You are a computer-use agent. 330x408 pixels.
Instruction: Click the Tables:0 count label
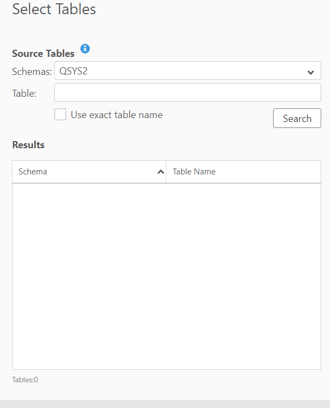(25, 380)
